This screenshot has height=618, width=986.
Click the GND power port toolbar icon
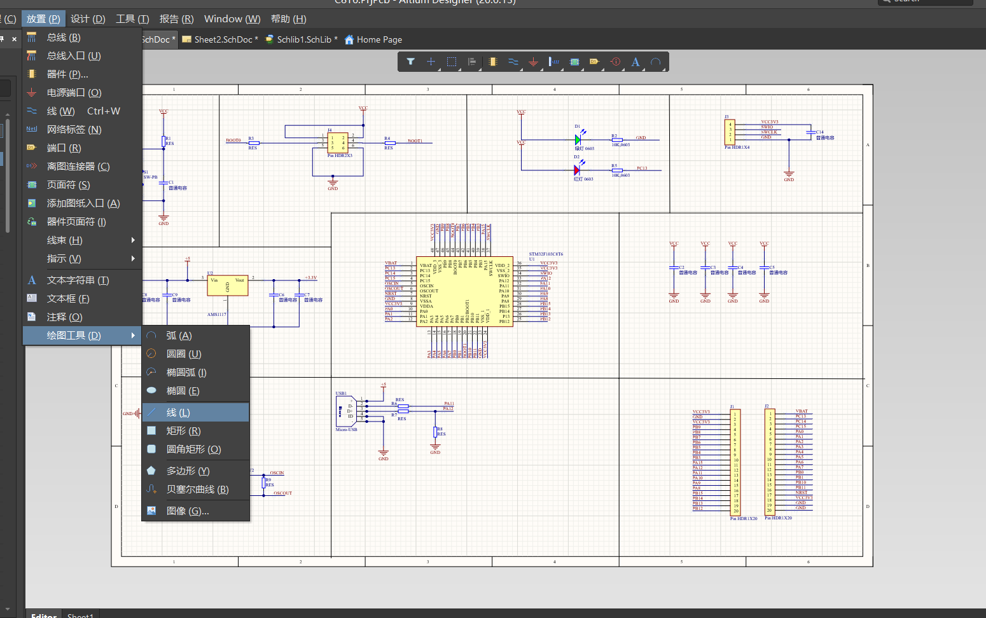533,62
